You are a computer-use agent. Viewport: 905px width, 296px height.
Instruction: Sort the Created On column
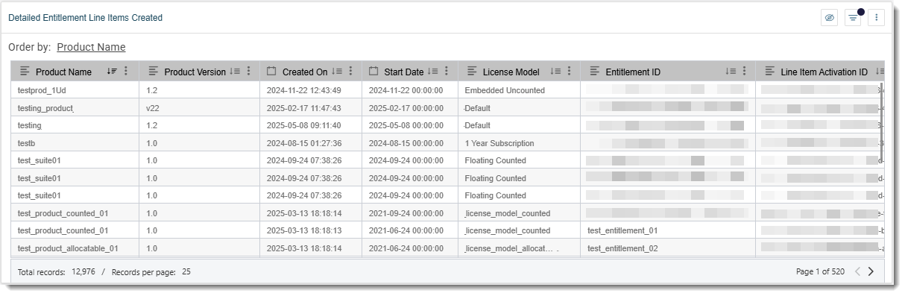pyautogui.click(x=337, y=72)
